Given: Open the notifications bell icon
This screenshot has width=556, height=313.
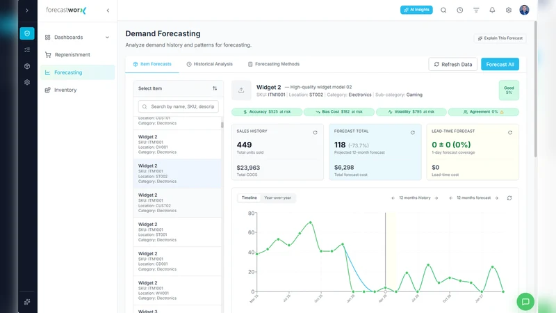Looking at the screenshot, I should (492, 10).
